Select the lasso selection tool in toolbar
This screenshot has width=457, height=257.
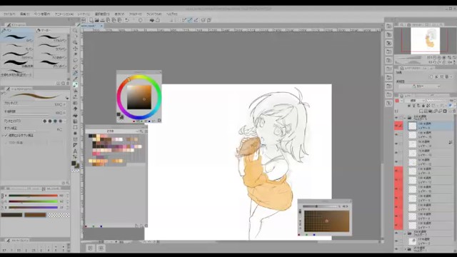[x=75, y=61]
